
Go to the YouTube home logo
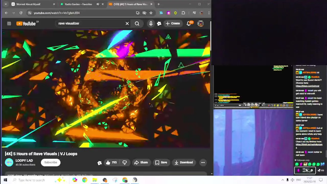click(26, 24)
